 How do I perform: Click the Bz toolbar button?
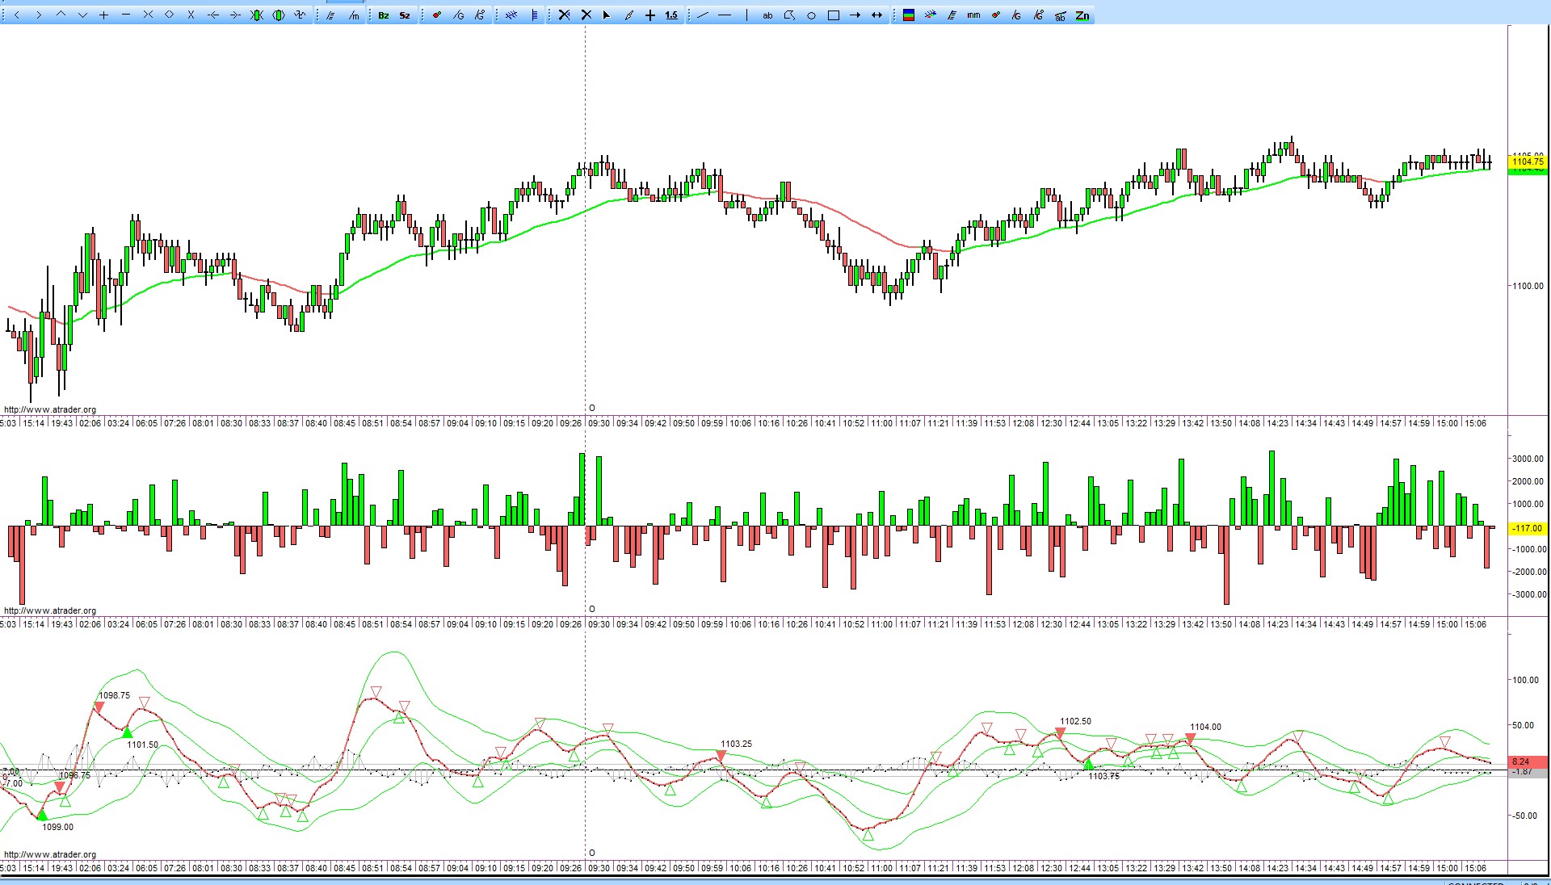(384, 15)
